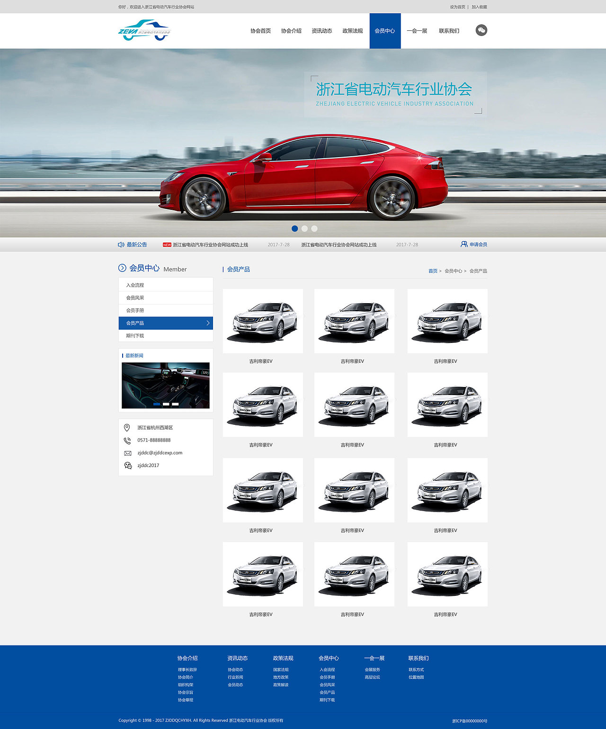Click the 加入收藏 link at the top
This screenshot has height=729, width=606.
[479, 7]
